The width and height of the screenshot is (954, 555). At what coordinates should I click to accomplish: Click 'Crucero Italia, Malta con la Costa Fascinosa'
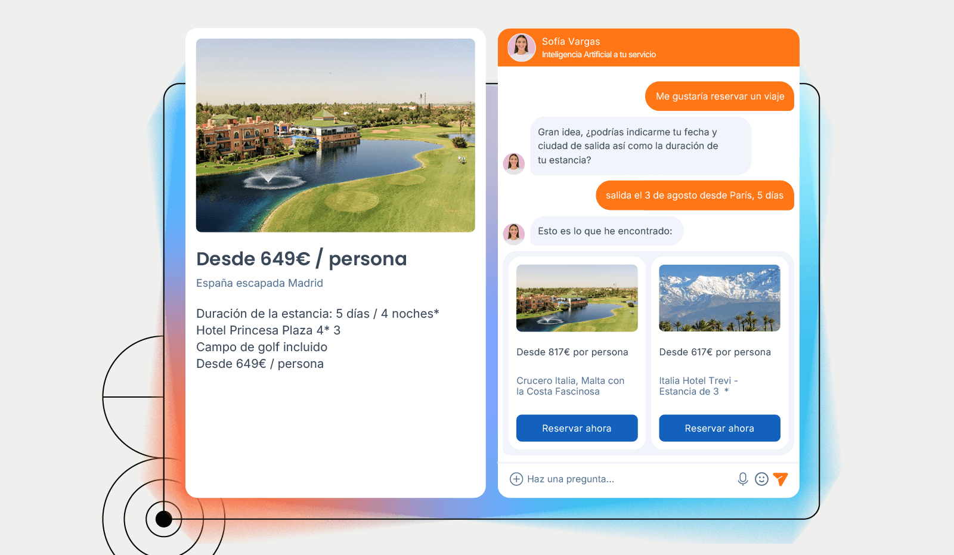(571, 386)
